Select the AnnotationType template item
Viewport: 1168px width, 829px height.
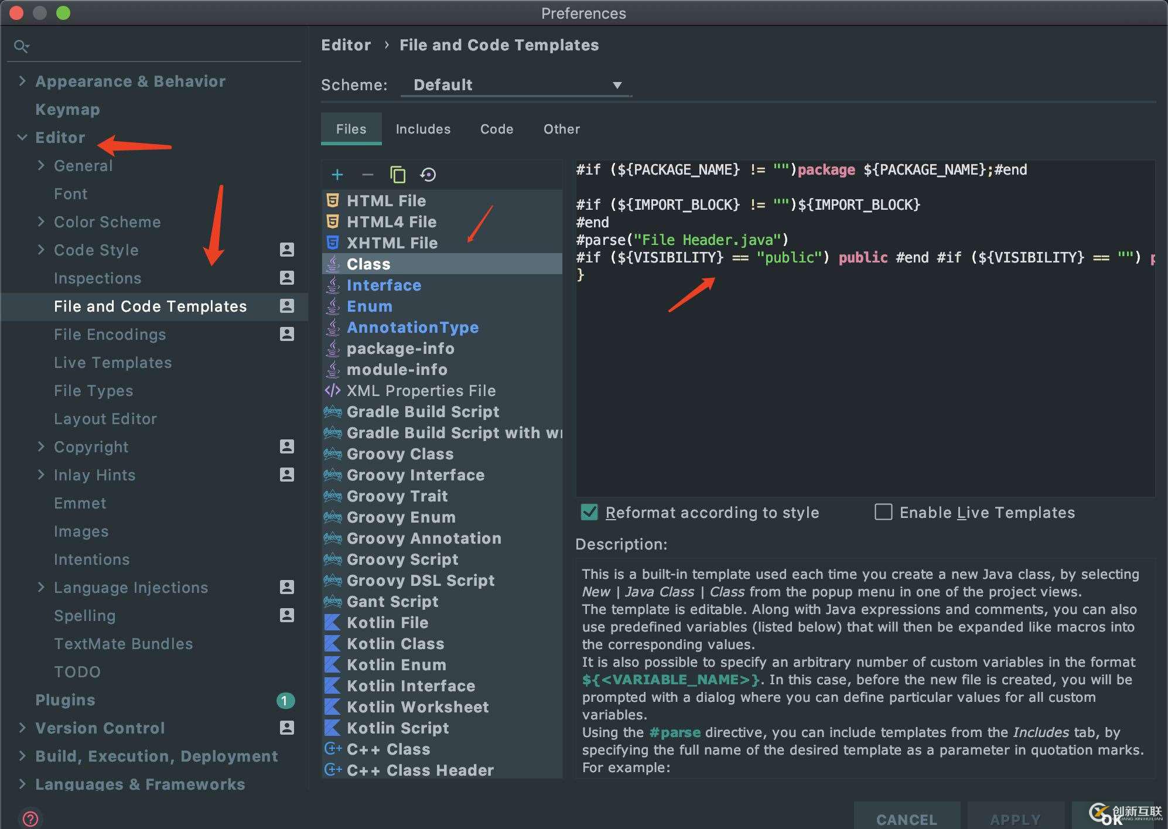click(411, 326)
